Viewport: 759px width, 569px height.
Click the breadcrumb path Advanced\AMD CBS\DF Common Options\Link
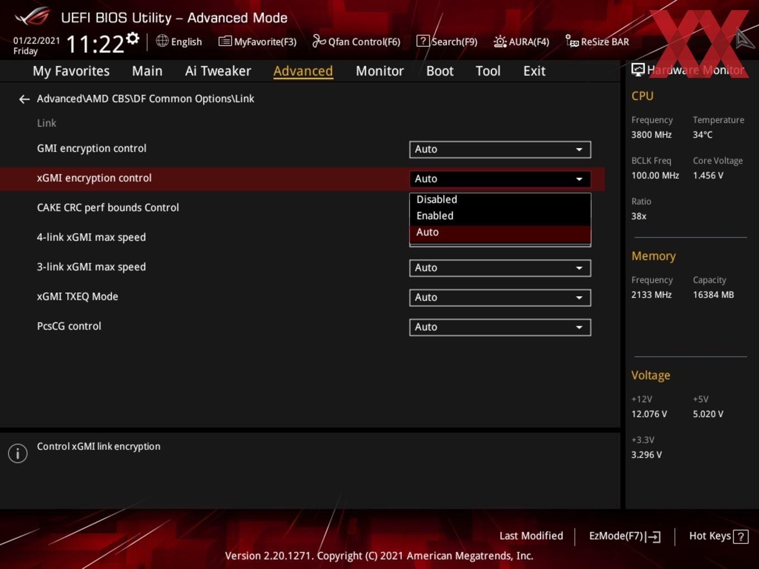pos(145,99)
